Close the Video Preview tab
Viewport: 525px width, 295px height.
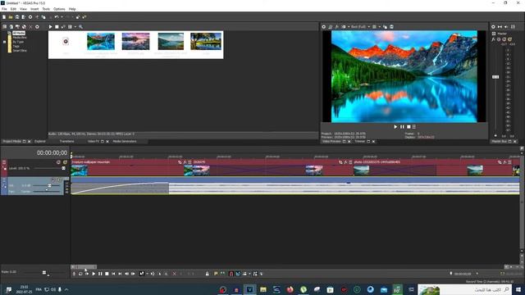(x=349, y=142)
